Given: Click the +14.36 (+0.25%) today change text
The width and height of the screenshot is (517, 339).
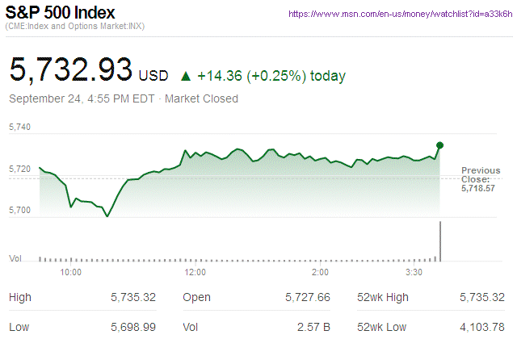Looking at the screenshot, I should tap(271, 77).
